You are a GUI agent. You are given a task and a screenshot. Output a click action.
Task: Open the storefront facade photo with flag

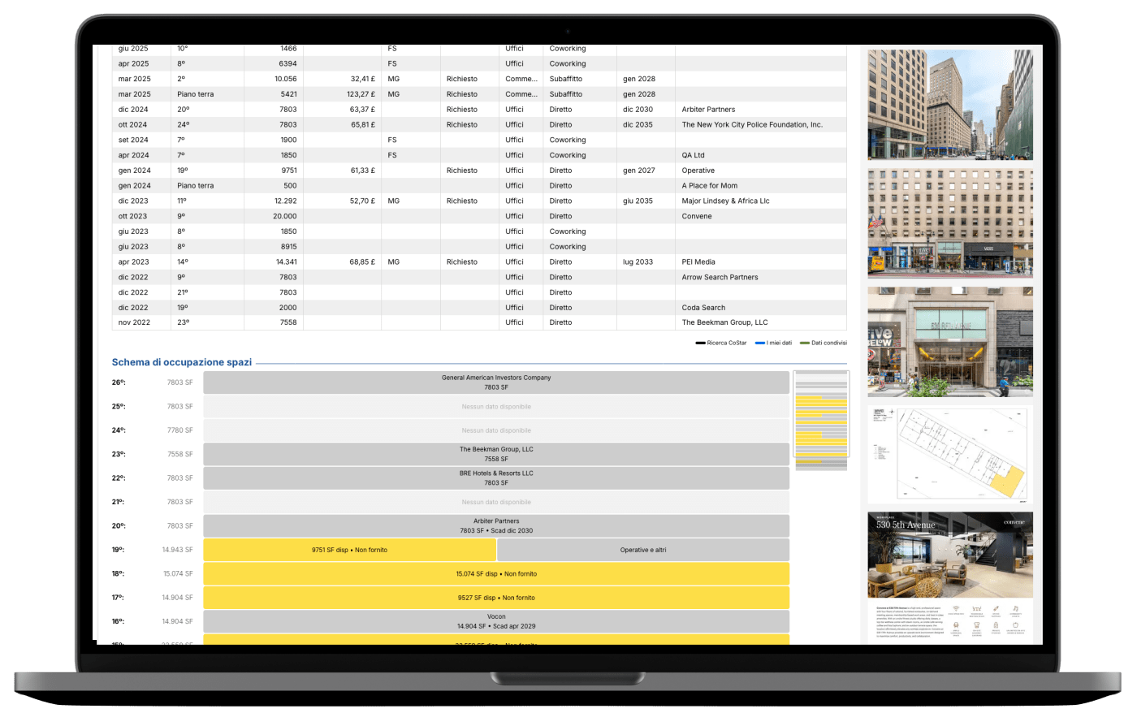pyautogui.click(x=950, y=223)
